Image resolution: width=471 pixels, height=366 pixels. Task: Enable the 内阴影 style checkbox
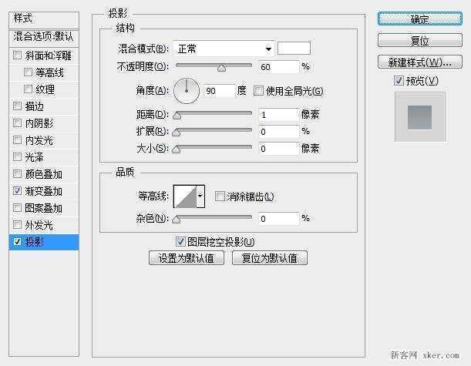point(18,123)
